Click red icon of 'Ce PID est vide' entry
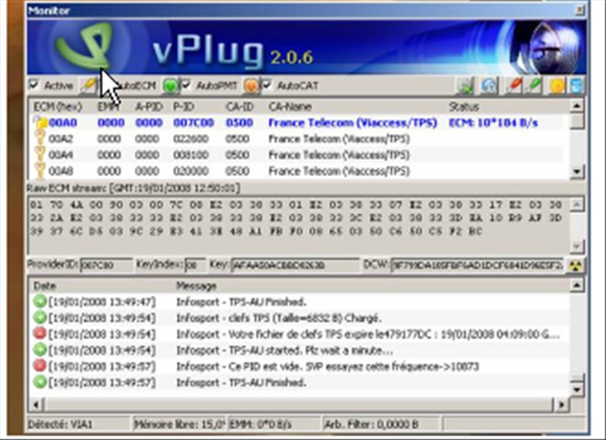 [40, 366]
